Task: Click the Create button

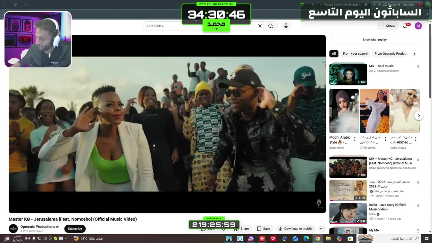Action: [387, 26]
